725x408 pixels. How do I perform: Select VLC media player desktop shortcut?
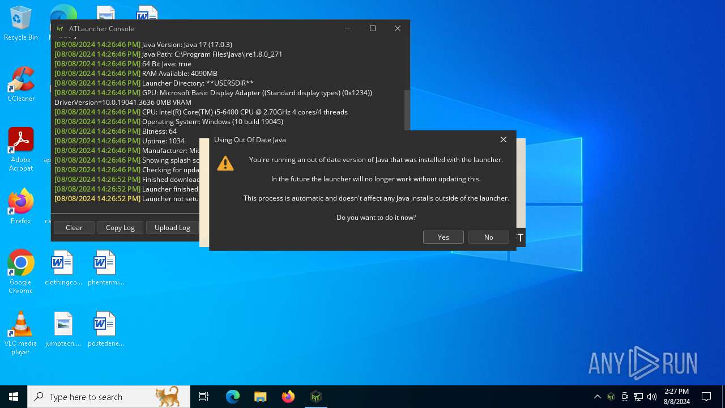coord(21,333)
